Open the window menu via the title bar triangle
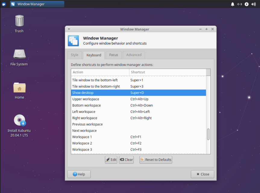Viewport: 260px width, 193px height. tap(69, 29)
